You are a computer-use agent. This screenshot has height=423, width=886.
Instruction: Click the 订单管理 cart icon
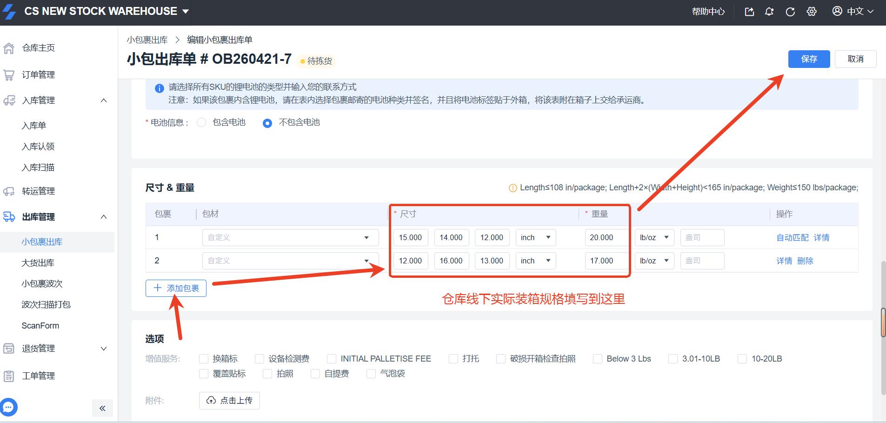tap(9, 75)
